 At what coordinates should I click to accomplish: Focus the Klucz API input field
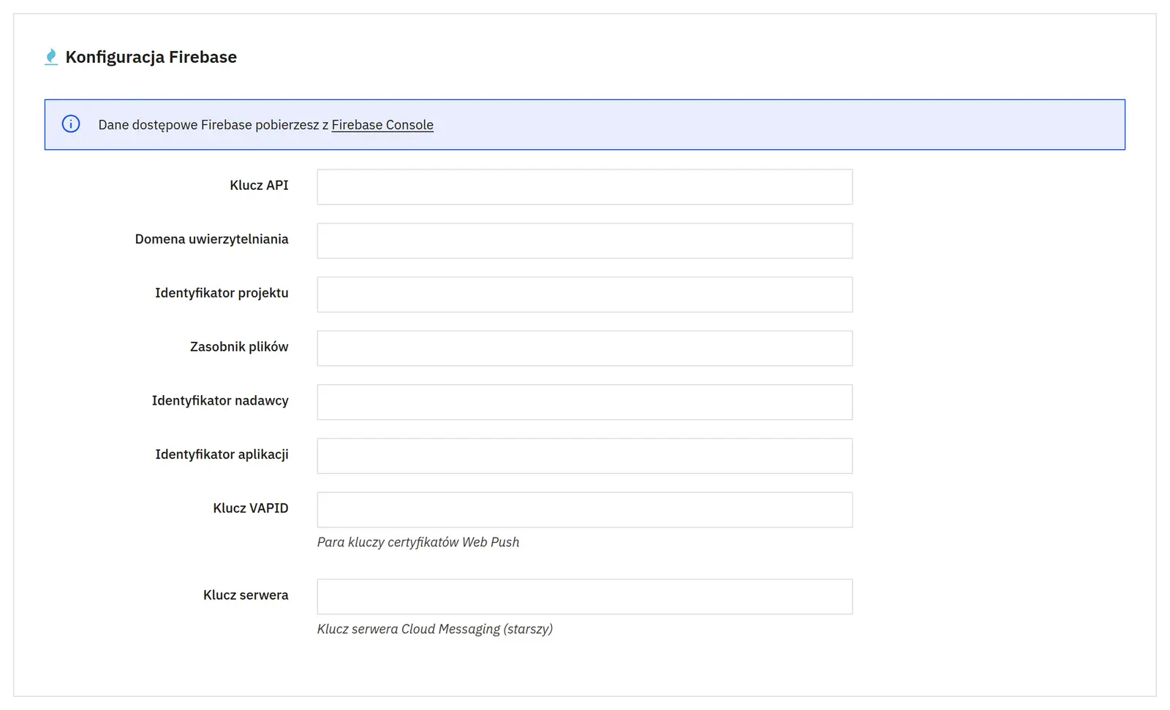click(585, 187)
